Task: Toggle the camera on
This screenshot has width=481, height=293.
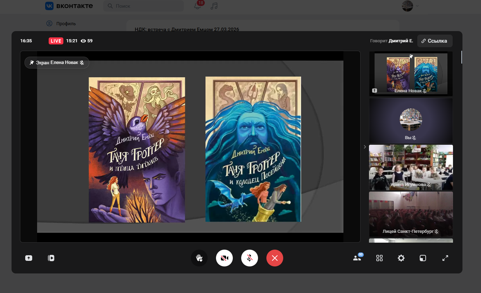Action: [224, 258]
